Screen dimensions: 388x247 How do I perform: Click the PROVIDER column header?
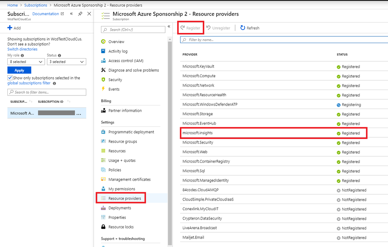[x=190, y=54]
